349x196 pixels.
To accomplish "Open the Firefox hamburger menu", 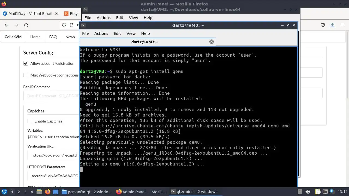I will tap(342, 25).
